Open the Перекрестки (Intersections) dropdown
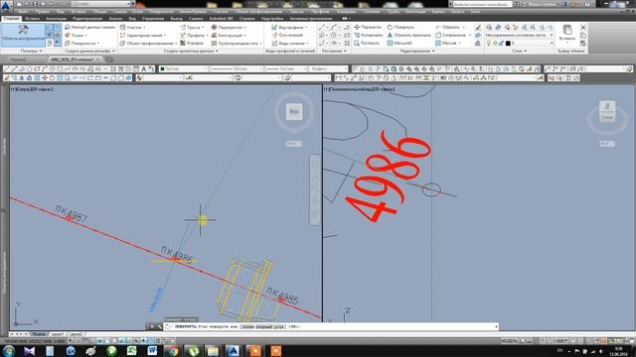Screen dimensions: 636x357 click(x=229, y=27)
